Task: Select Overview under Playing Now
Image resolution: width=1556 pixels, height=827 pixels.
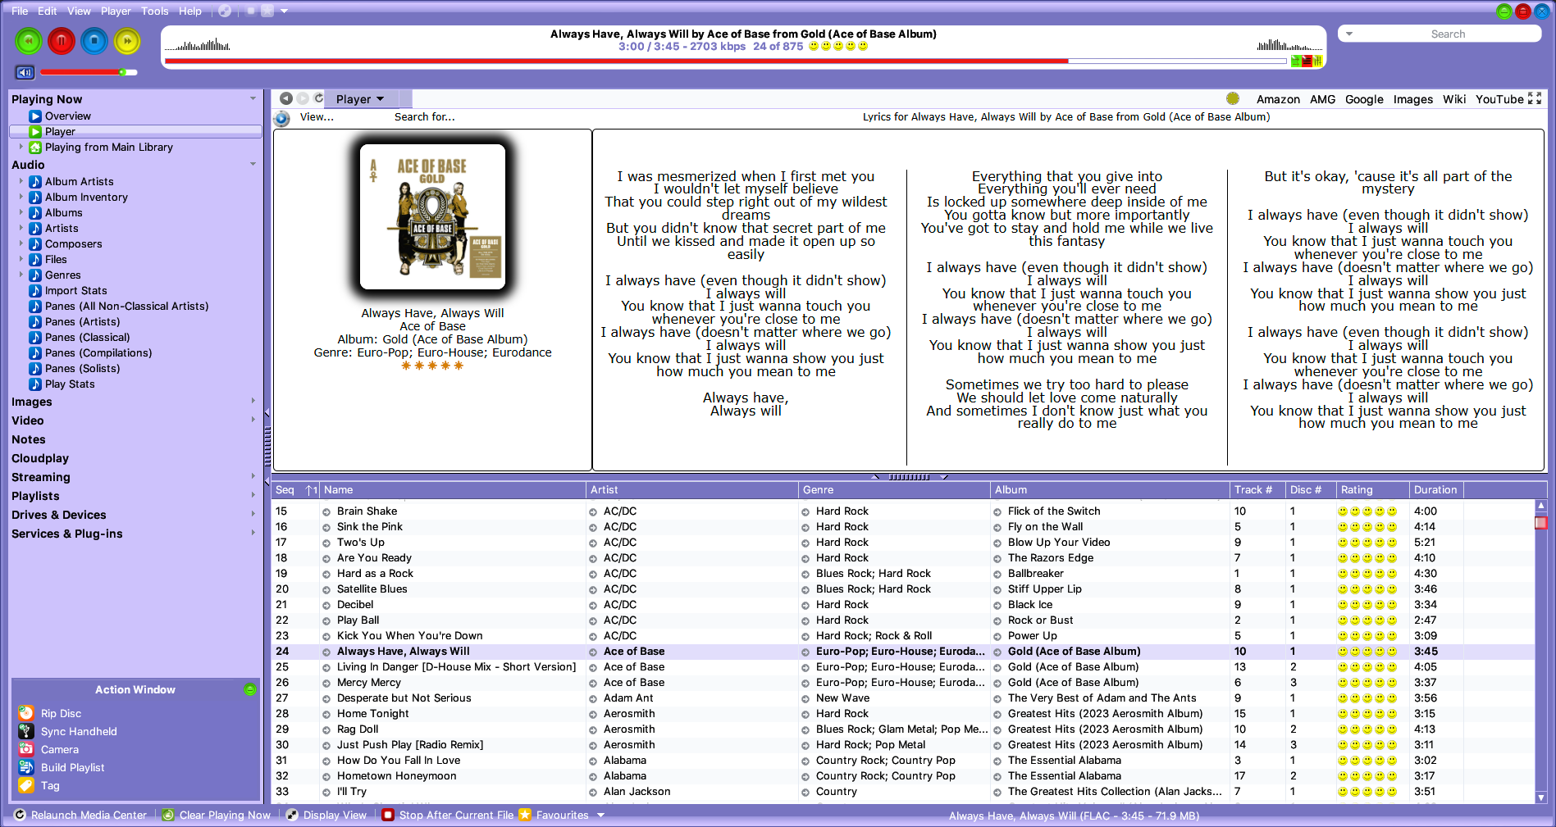Action: click(67, 116)
